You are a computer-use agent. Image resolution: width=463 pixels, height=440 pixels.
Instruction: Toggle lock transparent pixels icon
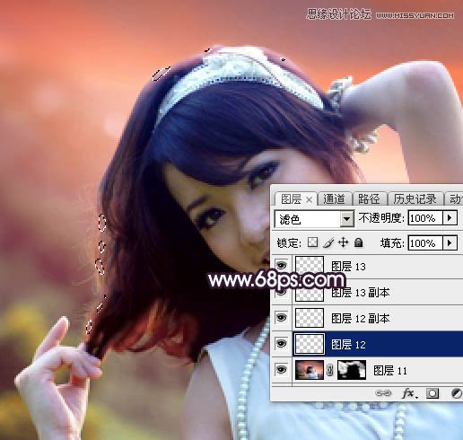coord(312,242)
